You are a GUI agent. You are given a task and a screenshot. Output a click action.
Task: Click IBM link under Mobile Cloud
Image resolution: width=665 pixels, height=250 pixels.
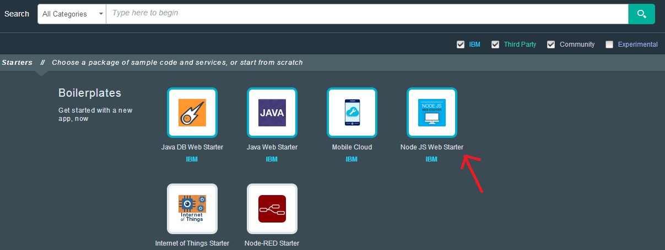point(352,159)
